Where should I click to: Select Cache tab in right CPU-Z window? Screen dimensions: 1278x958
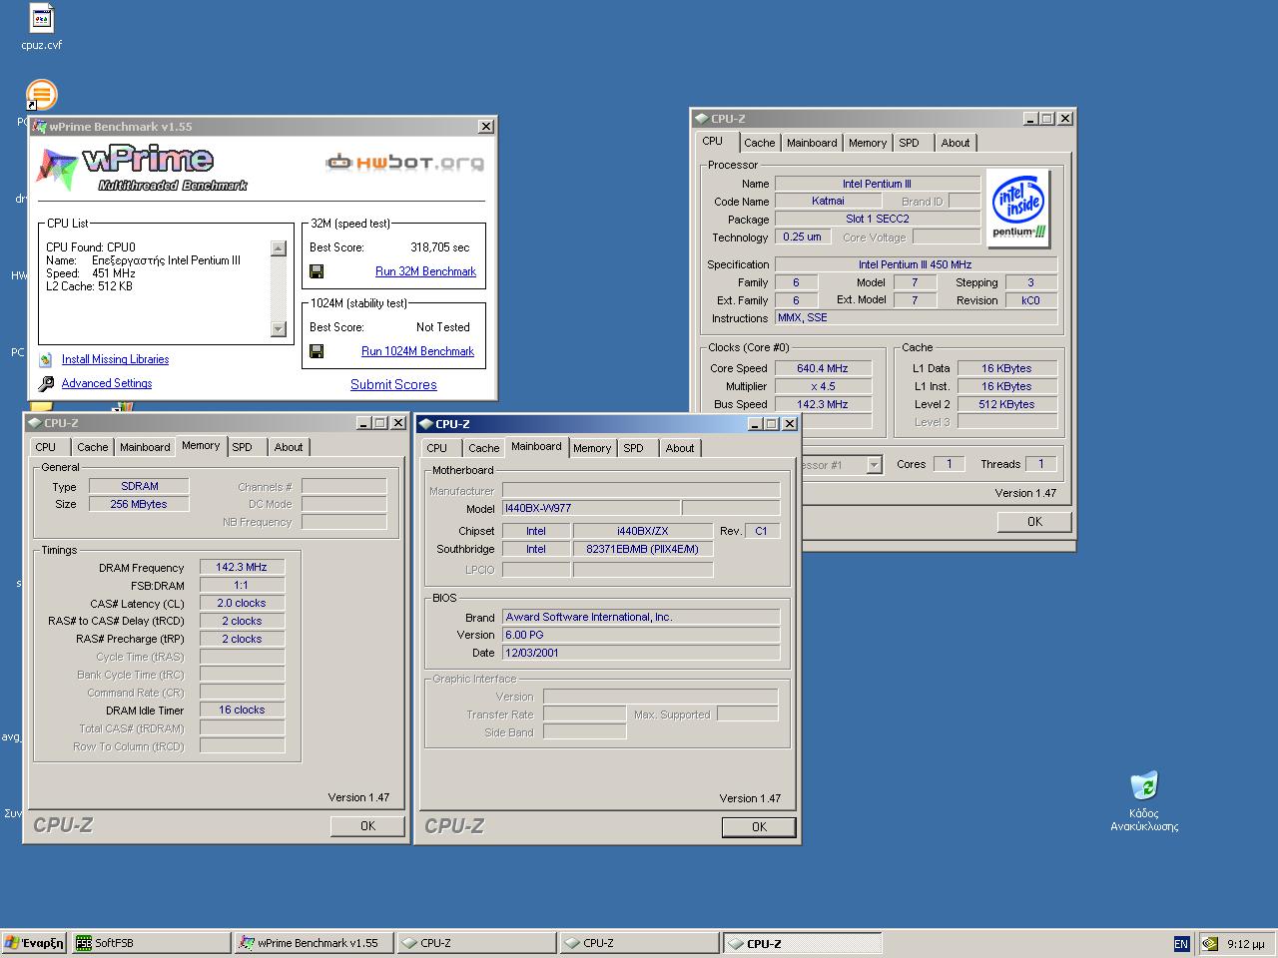click(x=759, y=143)
